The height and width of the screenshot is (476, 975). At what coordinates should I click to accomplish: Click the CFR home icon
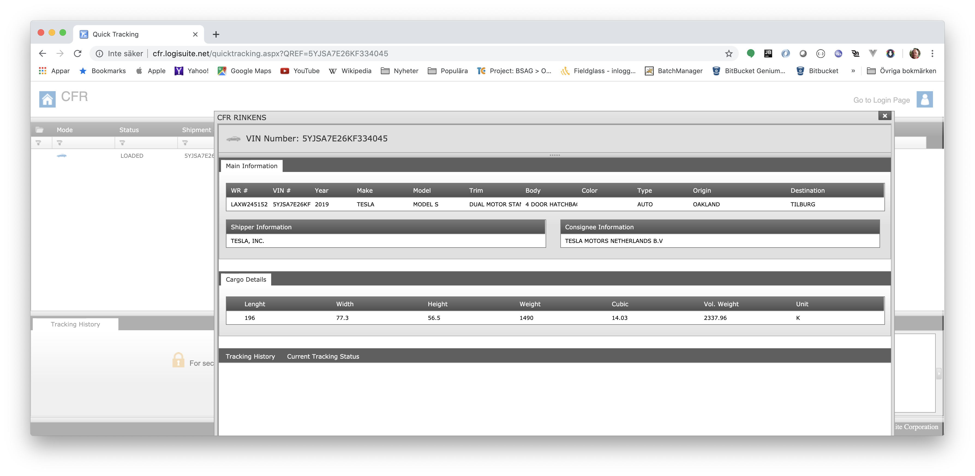[47, 99]
